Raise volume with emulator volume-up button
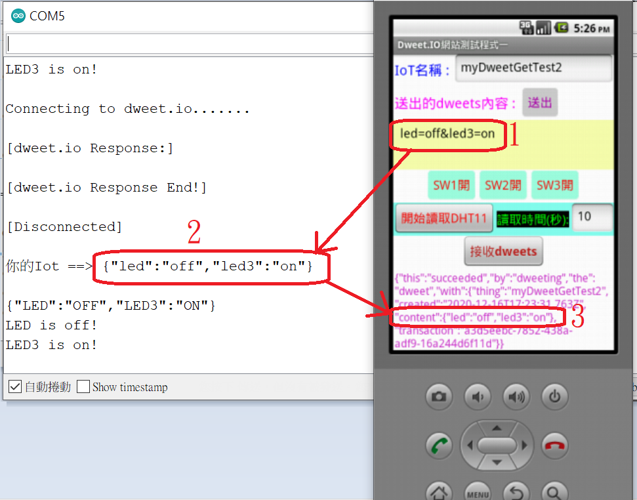Image resolution: width=637 pixels, height=500 pixels. (516, 396)
